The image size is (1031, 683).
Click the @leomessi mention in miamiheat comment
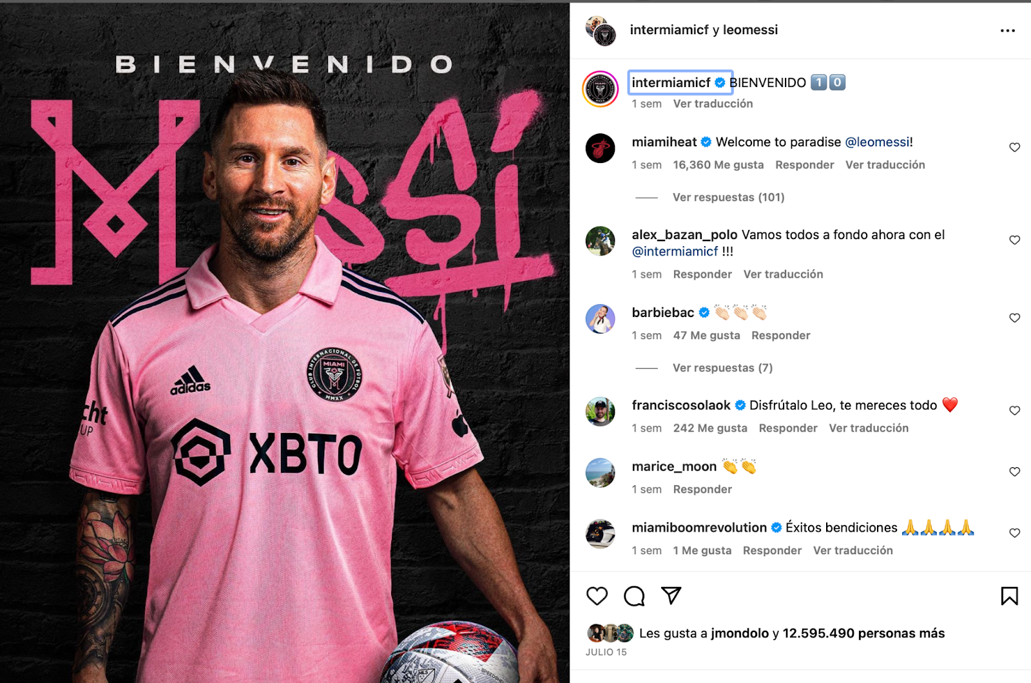(x=877, y=142)
